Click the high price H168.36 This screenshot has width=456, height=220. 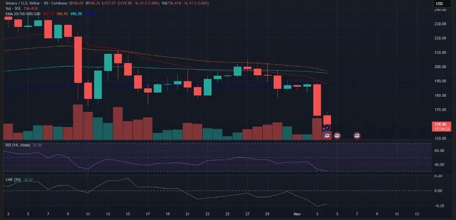(x=93, y=3)
